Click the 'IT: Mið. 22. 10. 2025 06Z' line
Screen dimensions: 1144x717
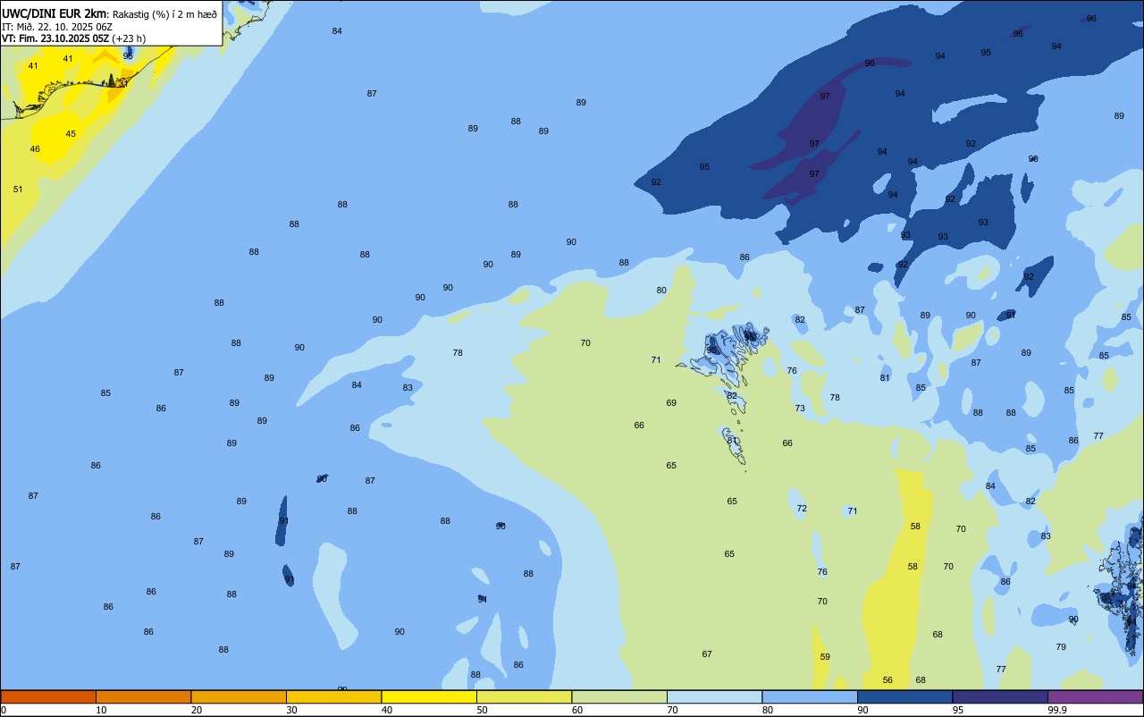pos(57,27)
